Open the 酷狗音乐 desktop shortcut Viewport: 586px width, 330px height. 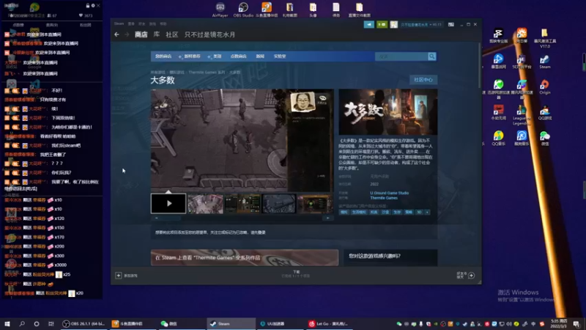pyautogui.click(x=522, y=138)
